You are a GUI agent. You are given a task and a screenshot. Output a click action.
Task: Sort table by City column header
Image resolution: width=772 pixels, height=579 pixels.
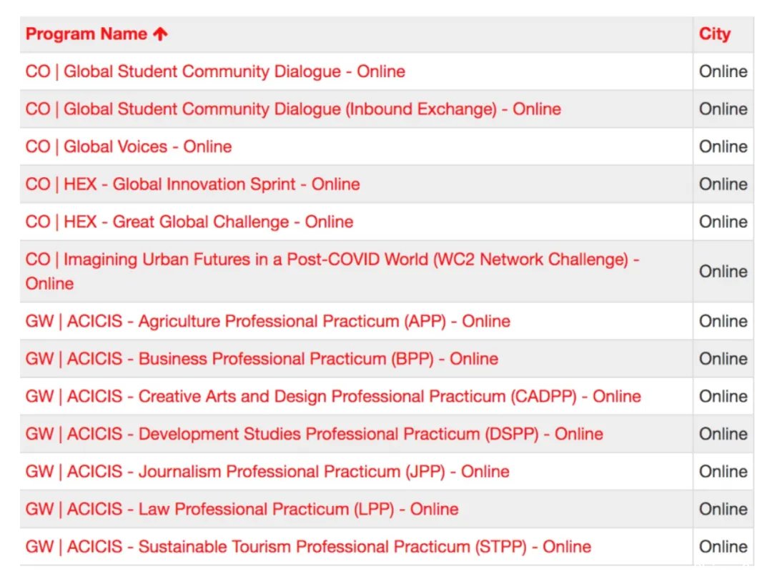click(714, 34)
